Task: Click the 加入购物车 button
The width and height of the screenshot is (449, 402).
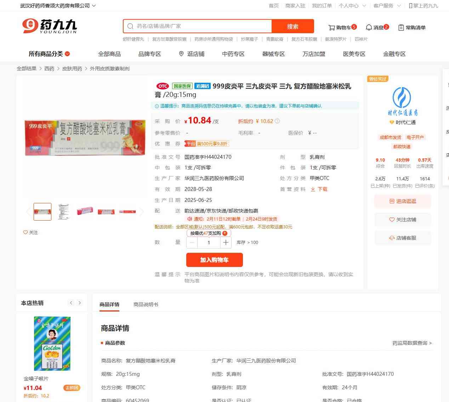Action: point(215,260)
